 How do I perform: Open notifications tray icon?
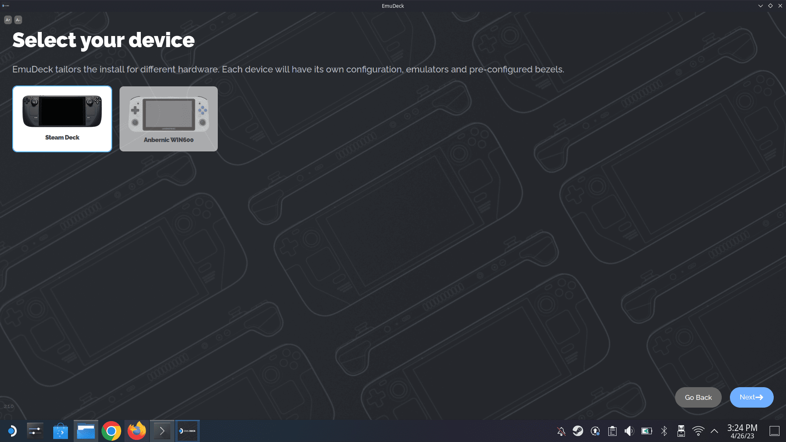[x=561, y=431]
